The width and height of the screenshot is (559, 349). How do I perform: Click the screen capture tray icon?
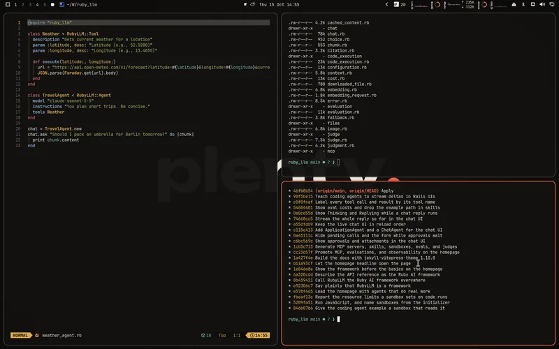click(533, 5)
